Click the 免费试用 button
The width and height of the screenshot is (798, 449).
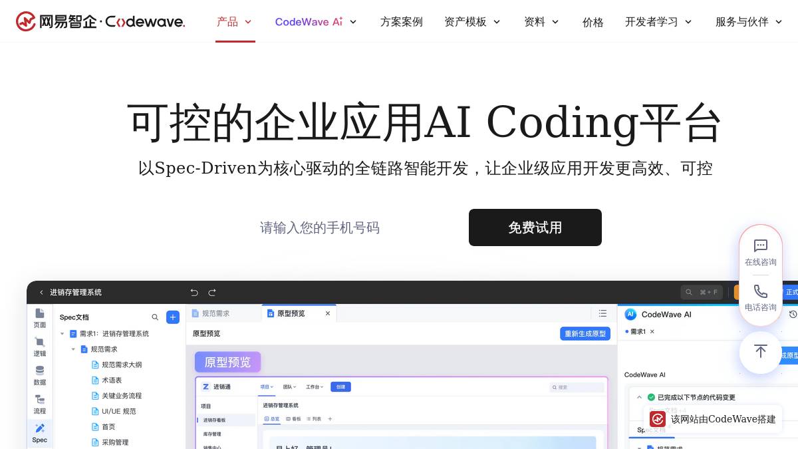(535, 227)
